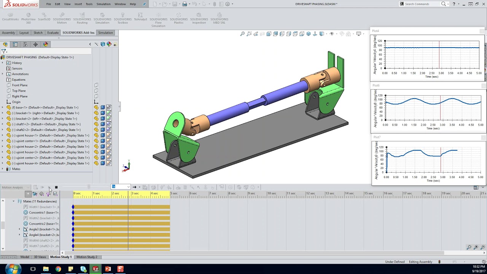Image resolution: width=487 pixels, height=274 pixels.
Task: Open the PropertyManager panel tab
Action: [x=15, y=44]
